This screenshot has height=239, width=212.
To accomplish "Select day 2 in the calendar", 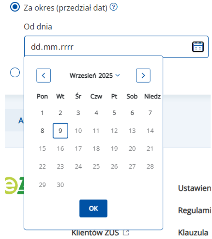I will tap(60, 113).
